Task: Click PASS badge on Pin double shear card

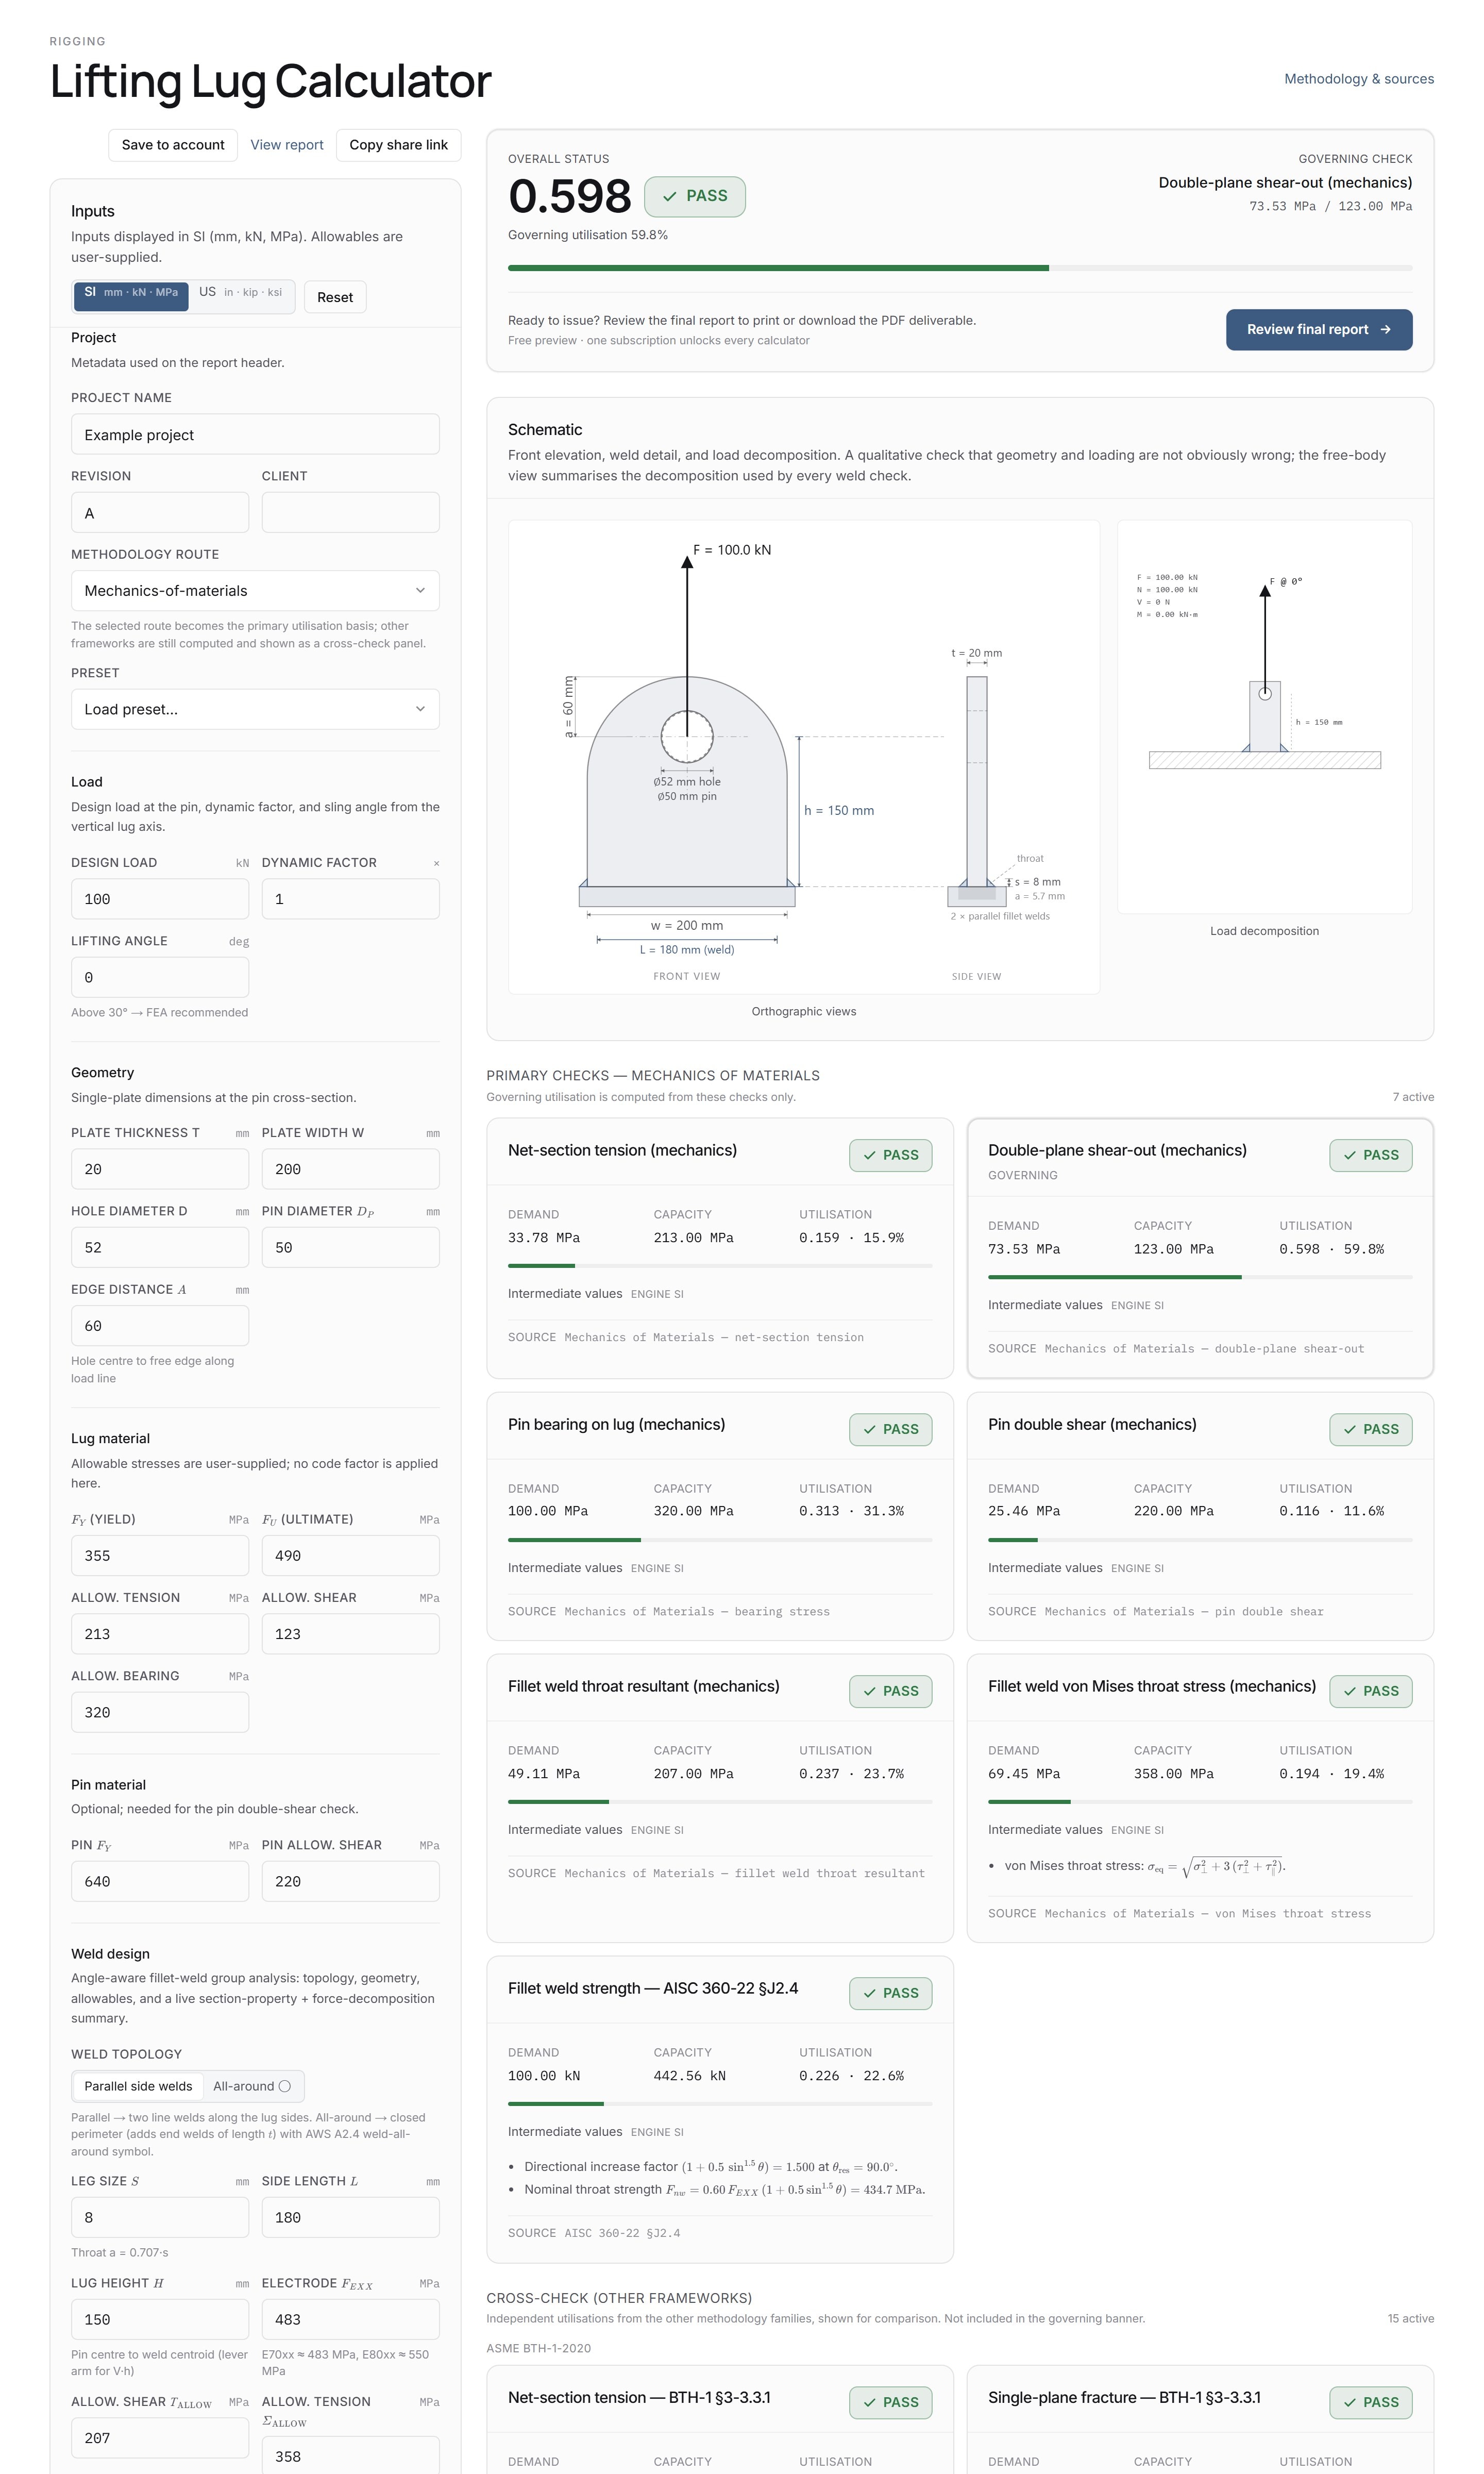Action: point(1371,1429)
